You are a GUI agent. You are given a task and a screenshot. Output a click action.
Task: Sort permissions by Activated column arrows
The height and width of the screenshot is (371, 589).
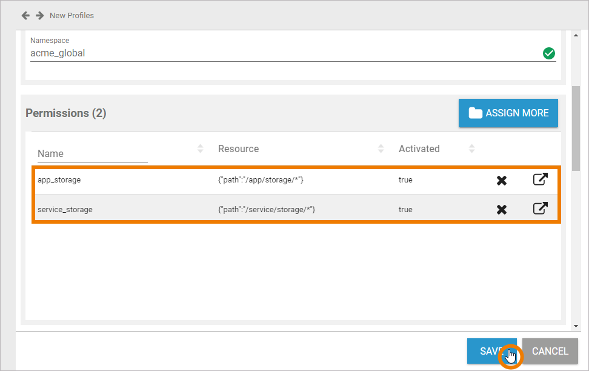pos(472,149)
